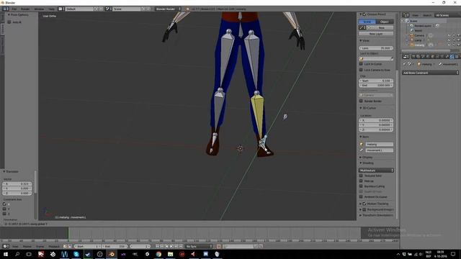Open the Windows Start menu
Viewport: 461px width, 259px height.
(x=6, y=254)
